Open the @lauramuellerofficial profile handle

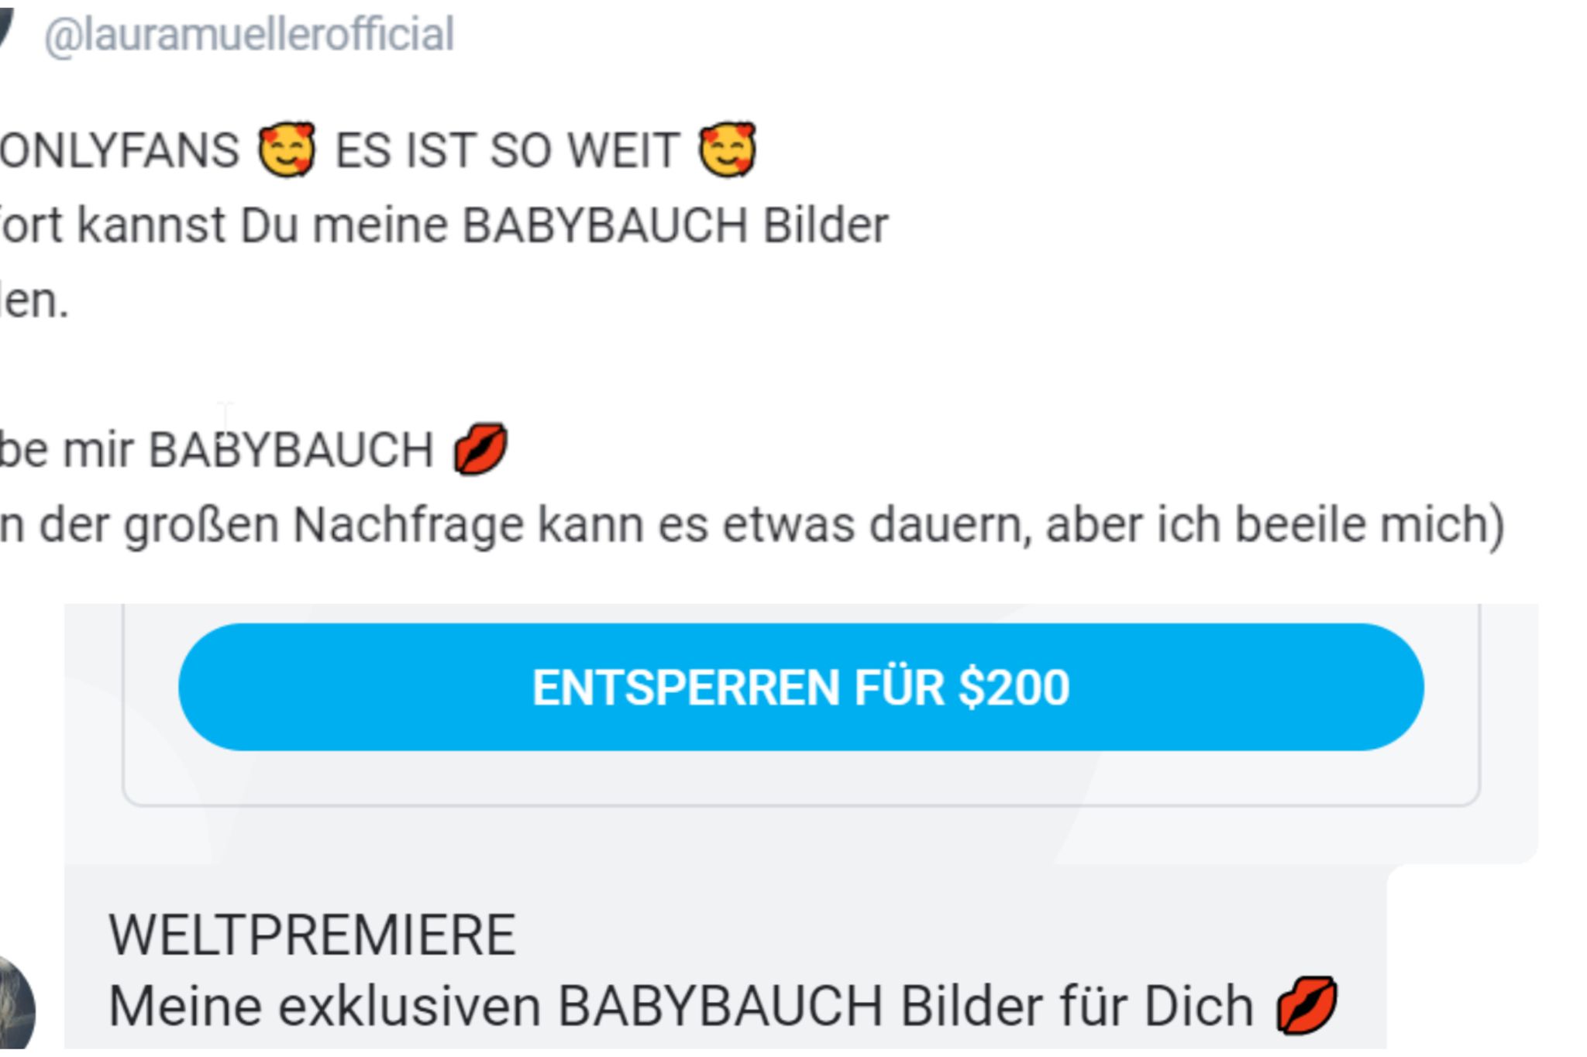coord(249,35)
